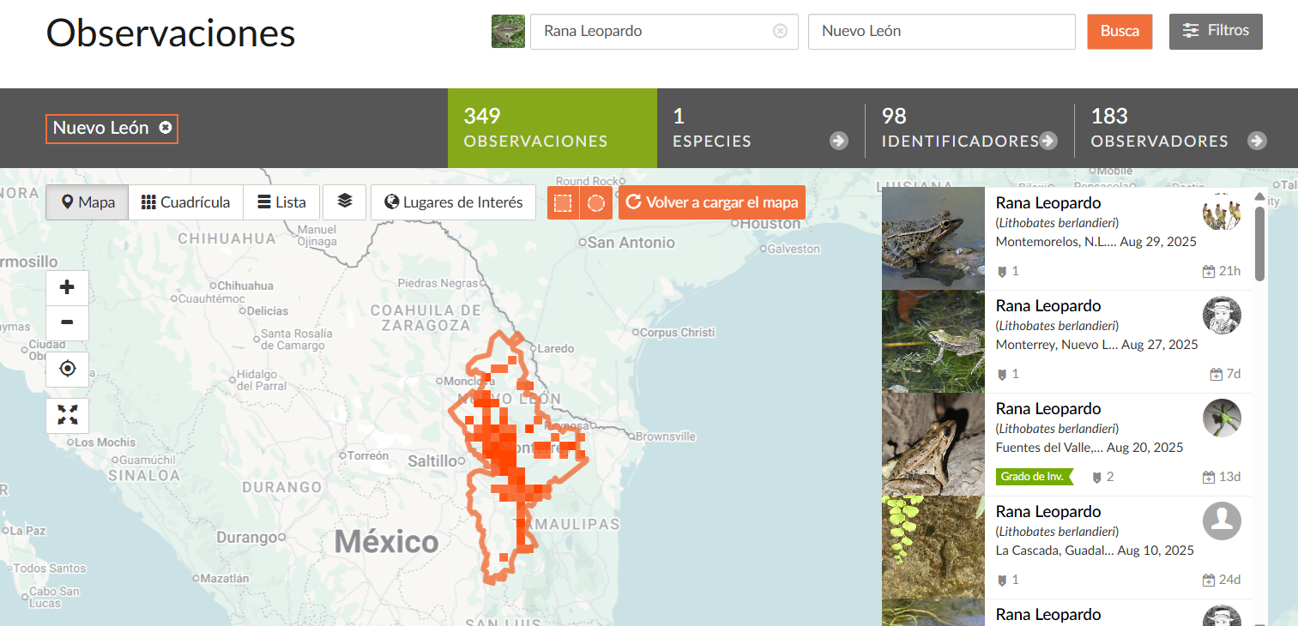The width and height of the screenshot is (1298, 626).
Task: Switch to Lista view
Action: tap(281, 202)
